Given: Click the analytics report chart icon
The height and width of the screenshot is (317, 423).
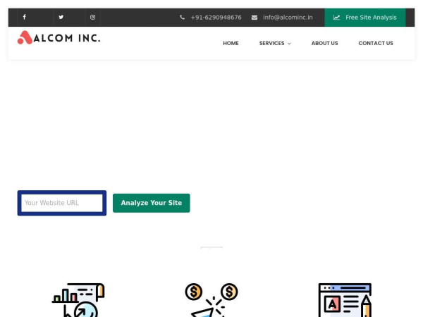Looking at the screenshot, I should point(78,300).
